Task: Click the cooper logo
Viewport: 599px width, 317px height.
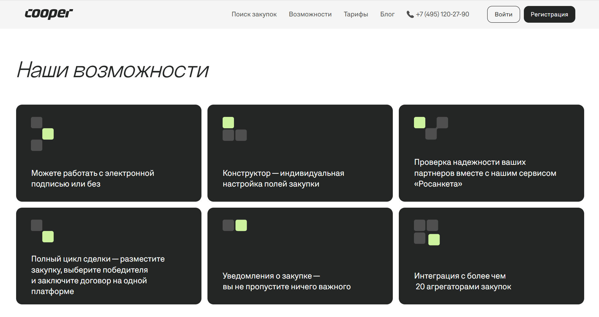Action: click(48, 14)
